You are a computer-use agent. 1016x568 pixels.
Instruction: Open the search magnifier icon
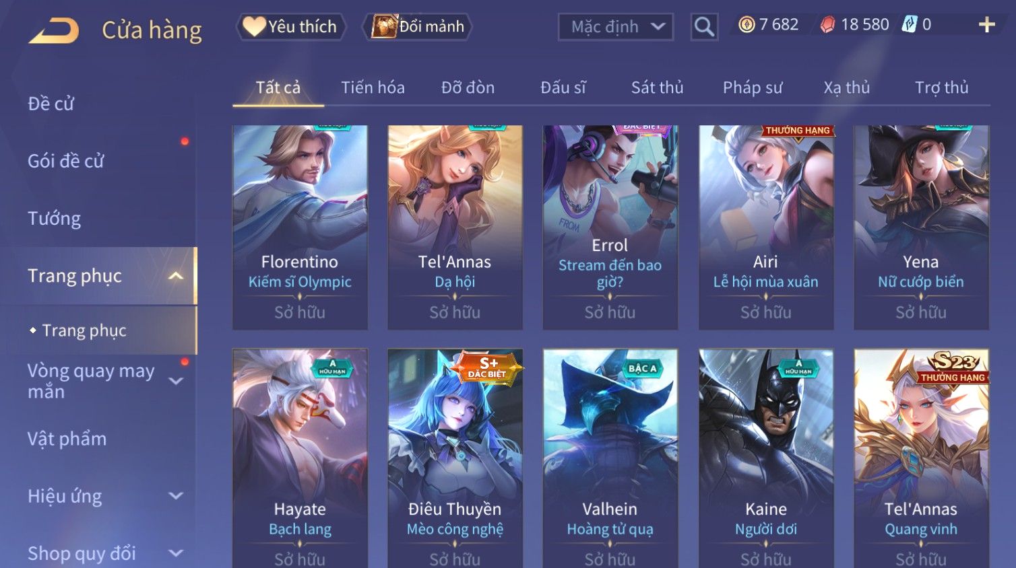pyautogui.click(x=704, y=27)
